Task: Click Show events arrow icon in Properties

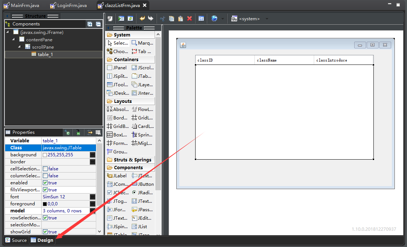Action: point(90,133)
